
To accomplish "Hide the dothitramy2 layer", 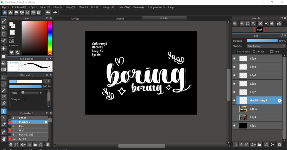I will pyautogui.click(x=234, y=101).
